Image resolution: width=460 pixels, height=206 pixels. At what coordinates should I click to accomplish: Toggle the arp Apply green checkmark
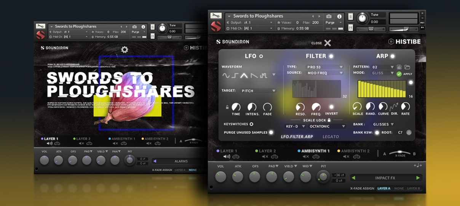click(399, 74)
